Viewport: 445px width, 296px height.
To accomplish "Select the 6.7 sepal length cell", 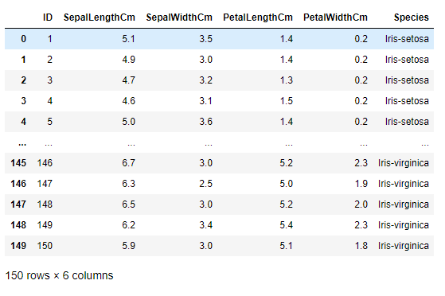I will 128,163.
